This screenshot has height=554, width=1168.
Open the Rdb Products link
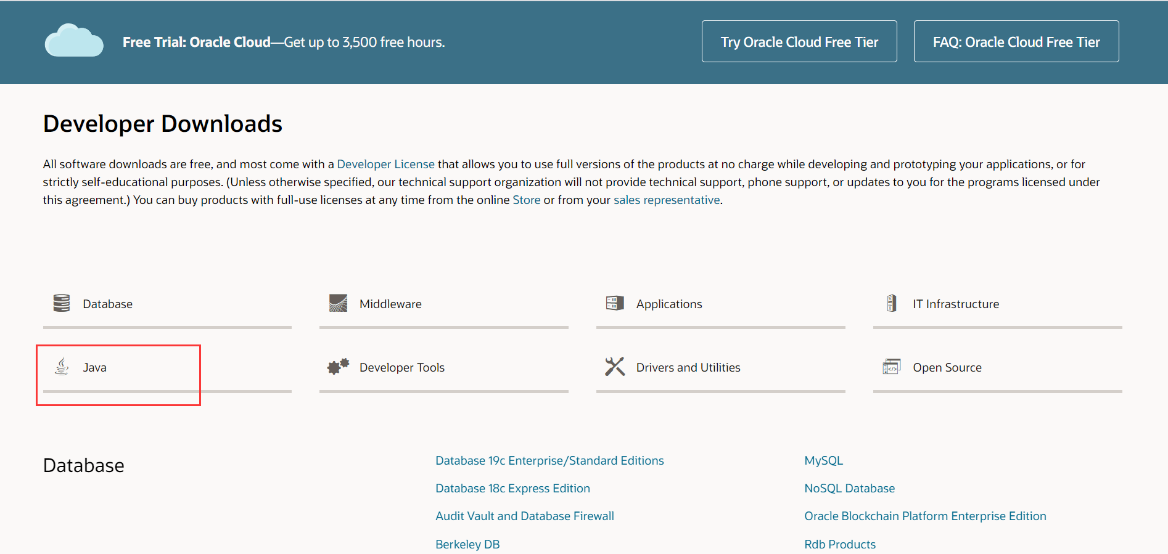tap(840, 544)
